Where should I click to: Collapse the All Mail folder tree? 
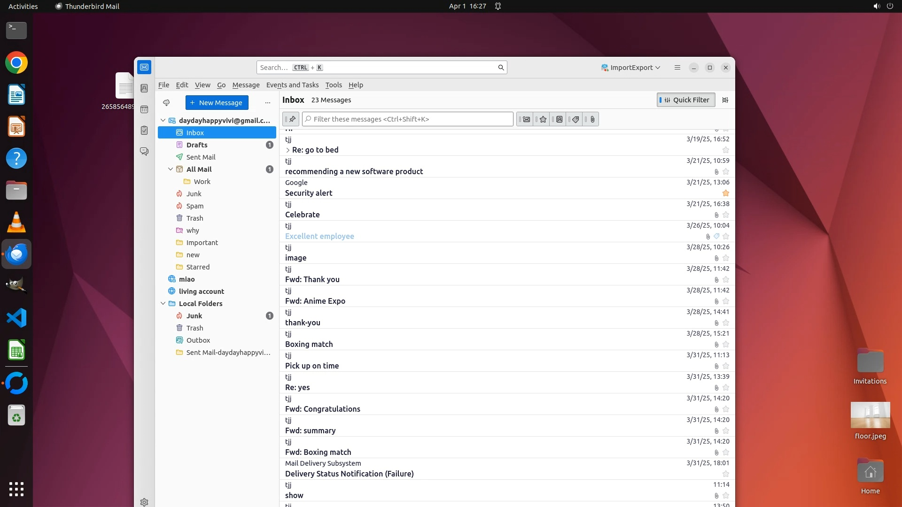(171, 169)
